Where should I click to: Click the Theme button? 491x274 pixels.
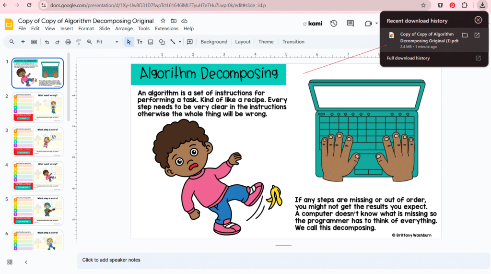pyautogui.click(x=266, y=42)
